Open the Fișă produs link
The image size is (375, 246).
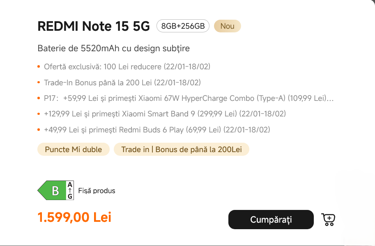pyautogui.click(x=97, y=191)
